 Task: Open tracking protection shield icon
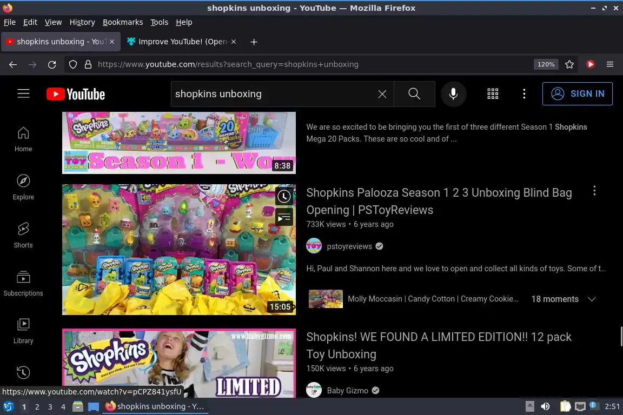click(72, 64)
